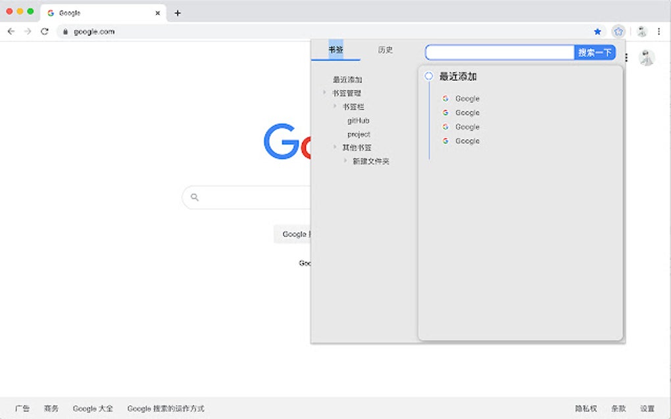Select the 书签 tab

(x=335, y=50)
